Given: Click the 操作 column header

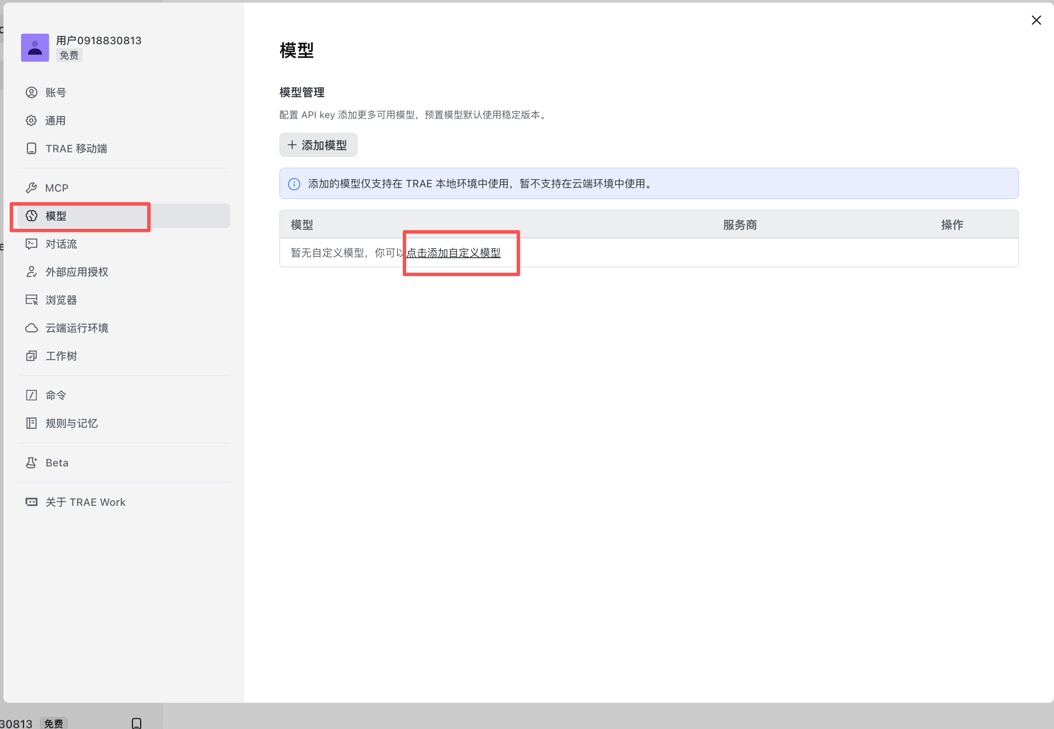Looking at the screenshot, I should click(952, 225).
